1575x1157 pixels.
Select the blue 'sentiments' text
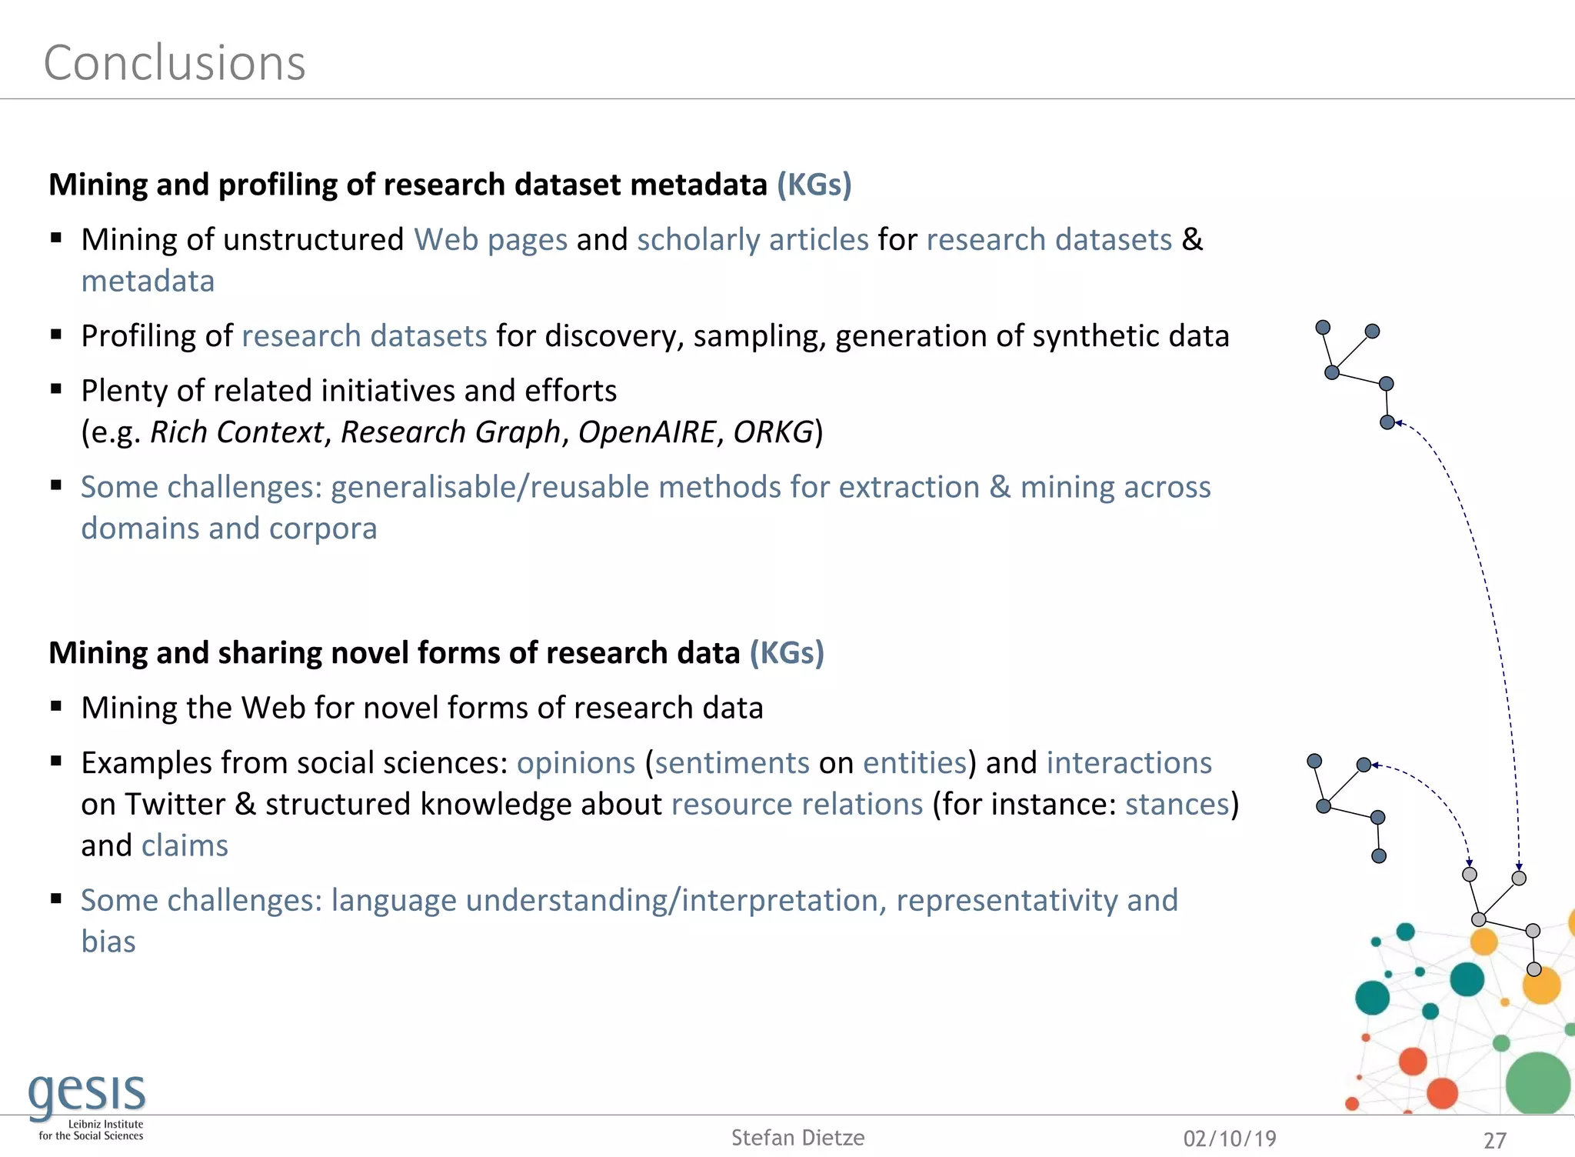coord(732,763)
